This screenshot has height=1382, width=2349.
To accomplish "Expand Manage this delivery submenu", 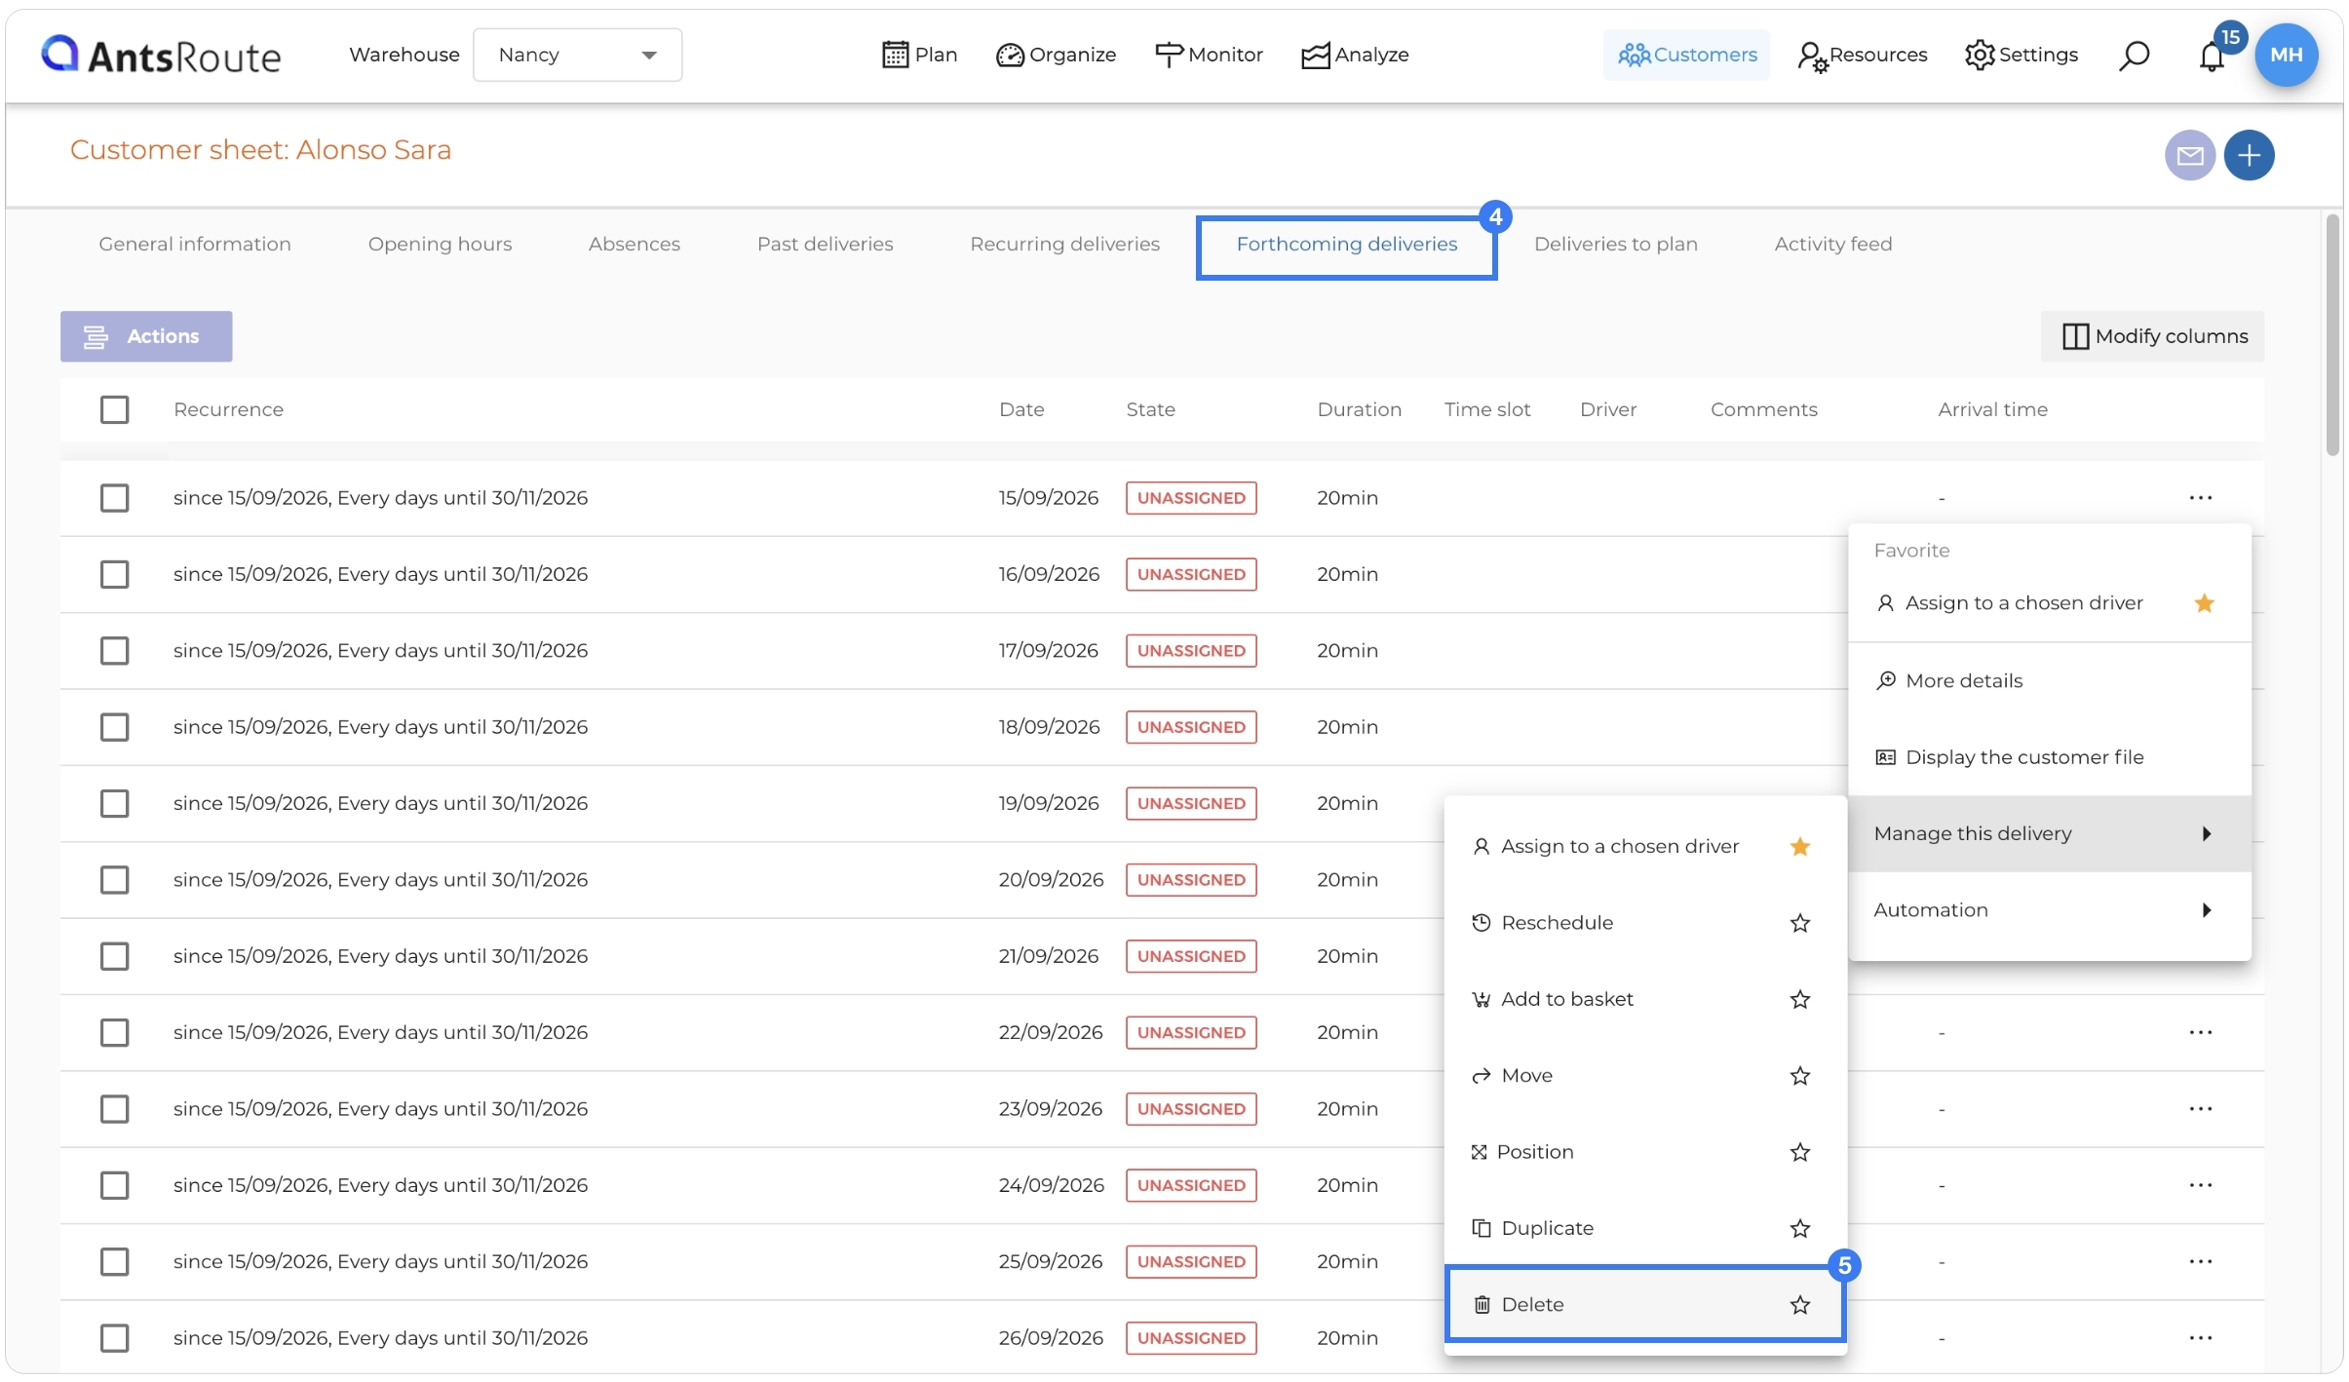I will [x=2050, y=834].
